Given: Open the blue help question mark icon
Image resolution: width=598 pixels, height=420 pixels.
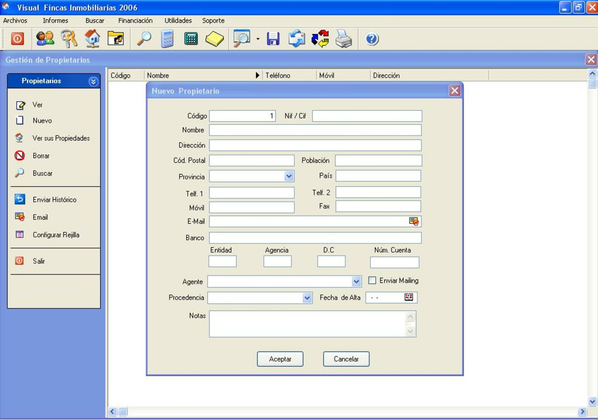Looking at the screenshot, I should (372, 39).
